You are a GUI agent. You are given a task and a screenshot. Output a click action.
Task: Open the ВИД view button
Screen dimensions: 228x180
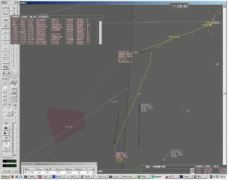(5, 14)
